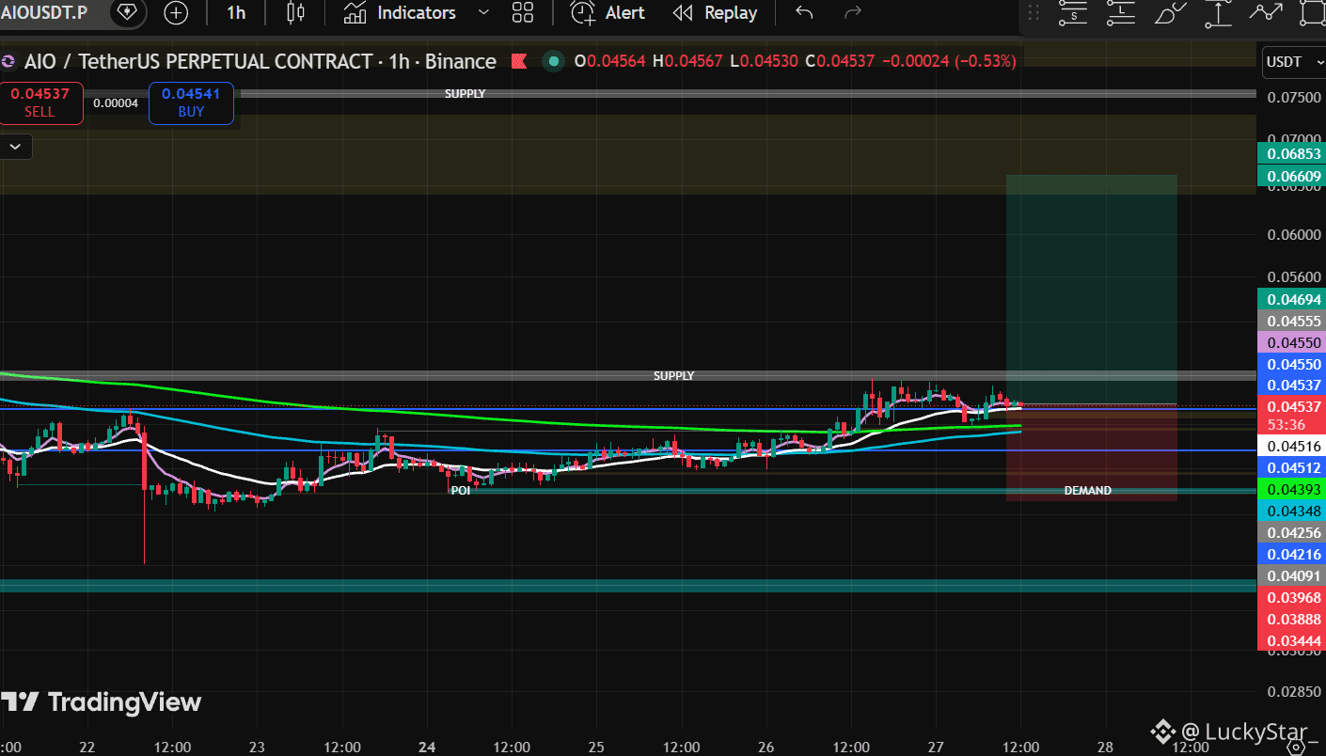
Task: Click the upper SUPPLY zone label
Action: pyautogui.click(x=465, y=94)
